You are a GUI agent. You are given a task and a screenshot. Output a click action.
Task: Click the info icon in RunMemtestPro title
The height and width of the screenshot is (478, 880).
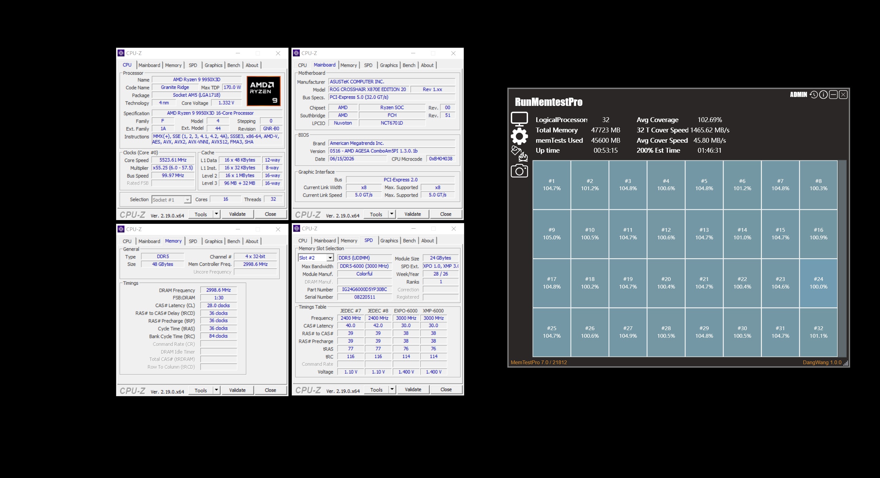823,95
